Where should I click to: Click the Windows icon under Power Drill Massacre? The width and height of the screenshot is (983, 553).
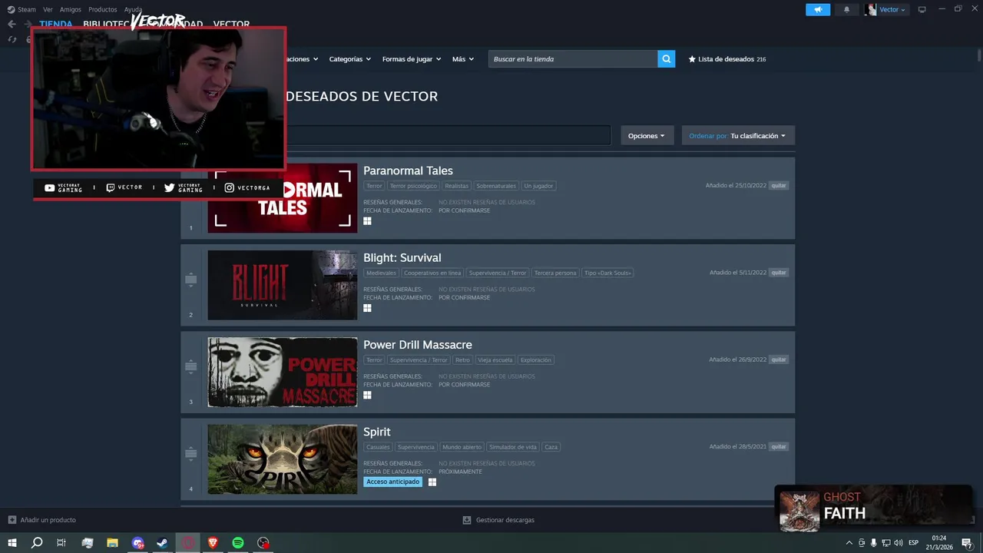(367, 395)
